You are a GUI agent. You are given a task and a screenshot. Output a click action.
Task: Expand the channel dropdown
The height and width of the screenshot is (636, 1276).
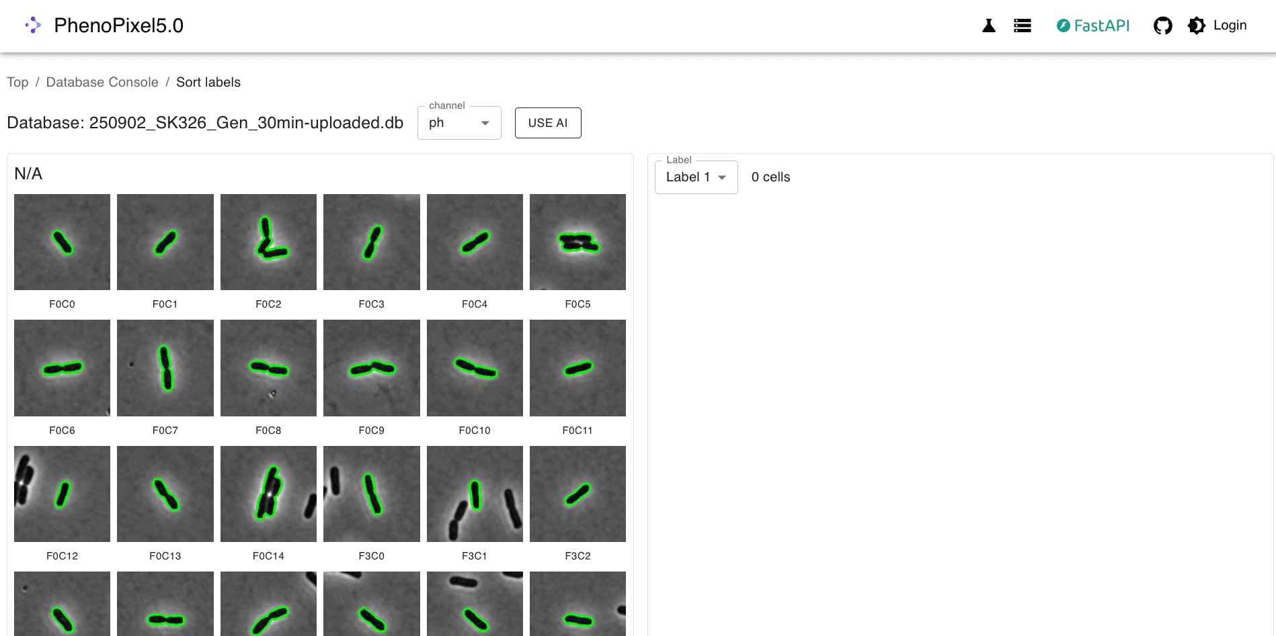(459, 123)
